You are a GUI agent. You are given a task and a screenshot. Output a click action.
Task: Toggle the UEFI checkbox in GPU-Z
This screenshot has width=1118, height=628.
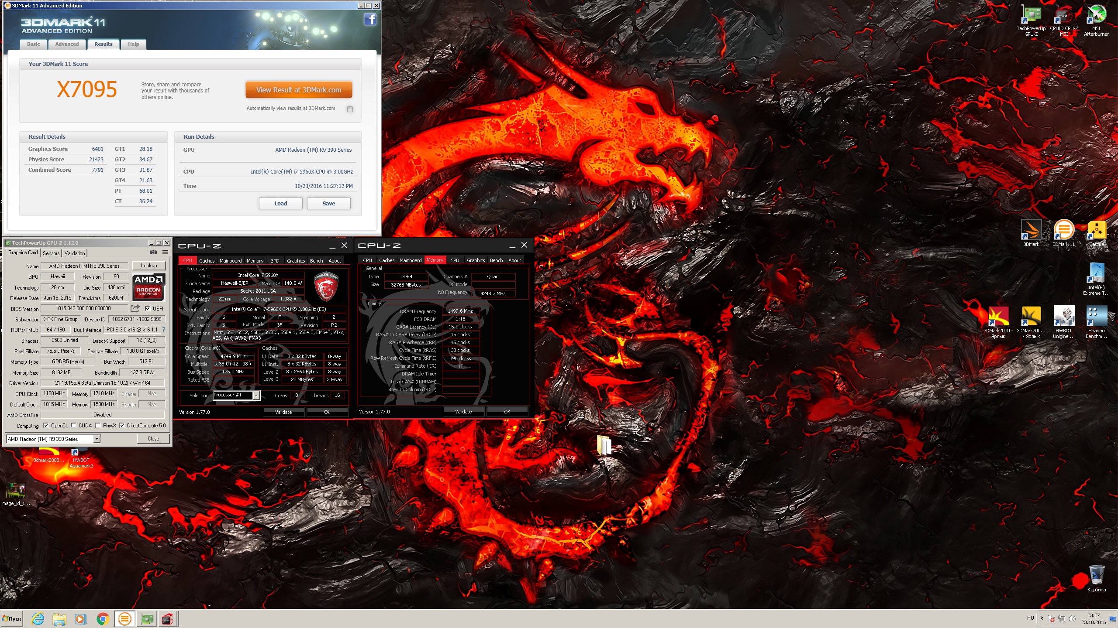click(148, 308)
